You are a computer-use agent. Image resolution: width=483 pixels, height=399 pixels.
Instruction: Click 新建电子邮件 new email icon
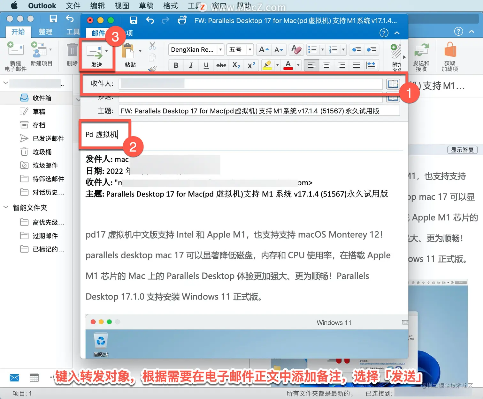coord(15,50)
